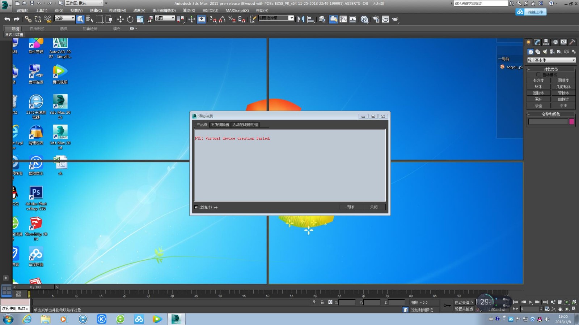This screenshot has height=325, width=579.
Task: Click the Redo arrow in the main toolbar
Action: coord(17,19)
